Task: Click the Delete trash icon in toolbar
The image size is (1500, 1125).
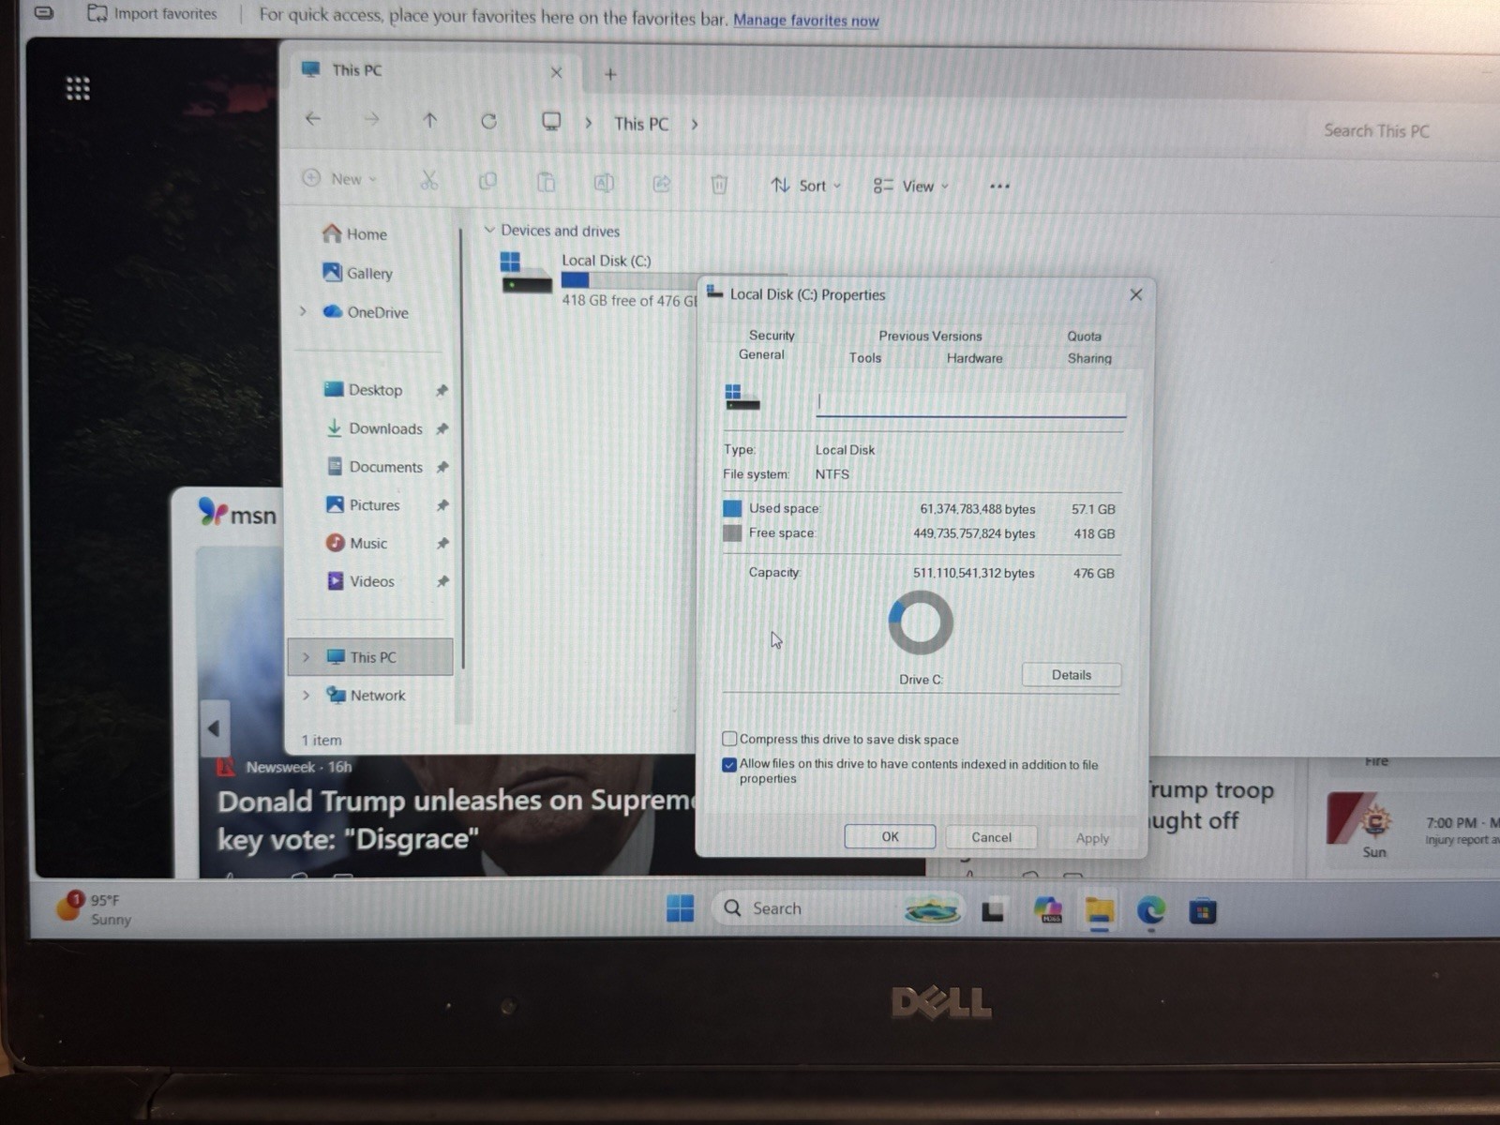Action: pos(719,185)
